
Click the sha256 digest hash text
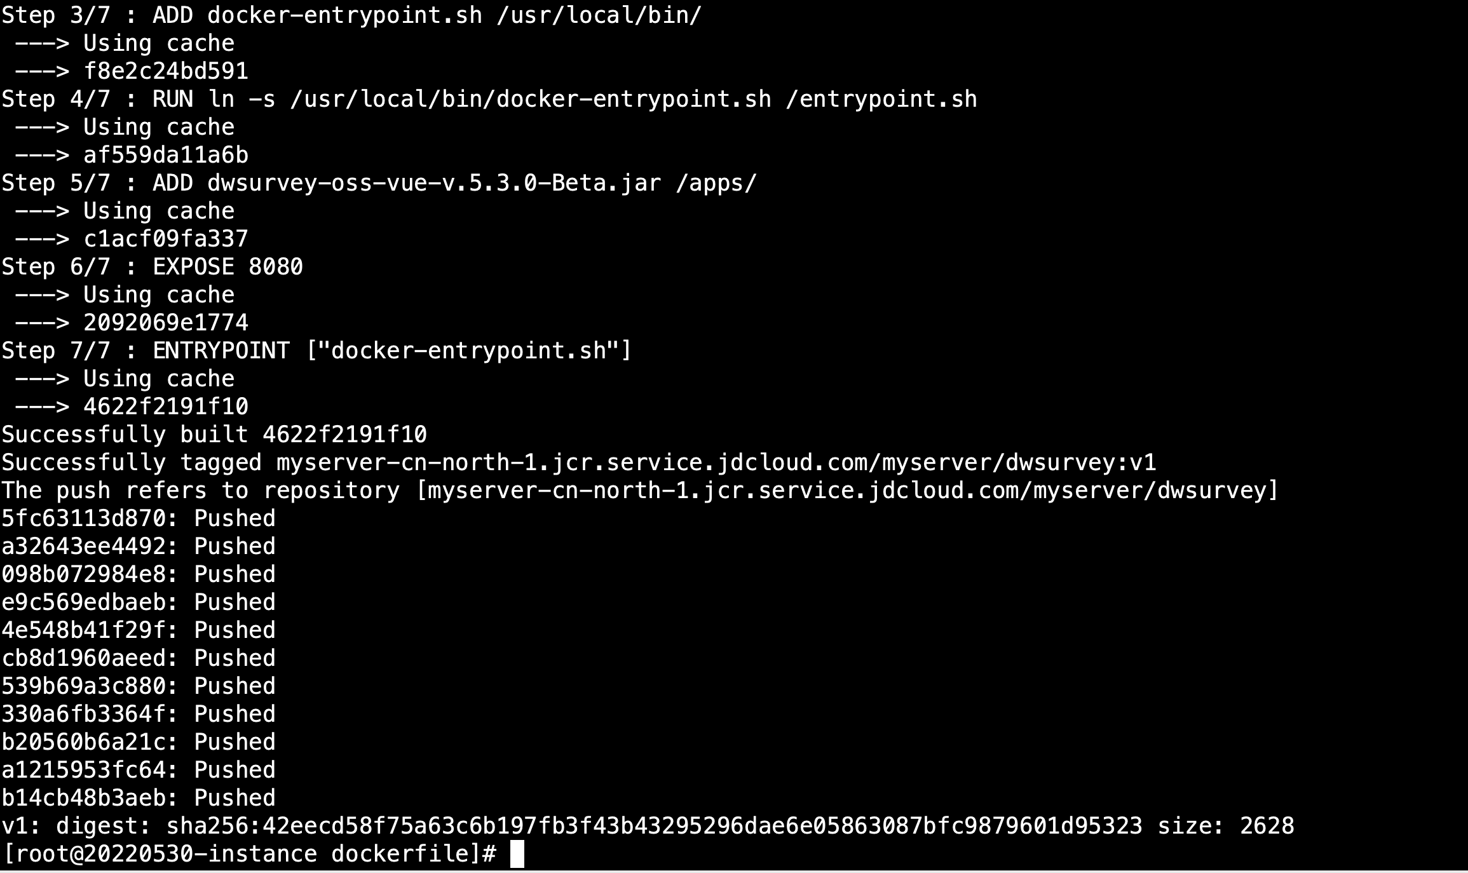(655, 826)
